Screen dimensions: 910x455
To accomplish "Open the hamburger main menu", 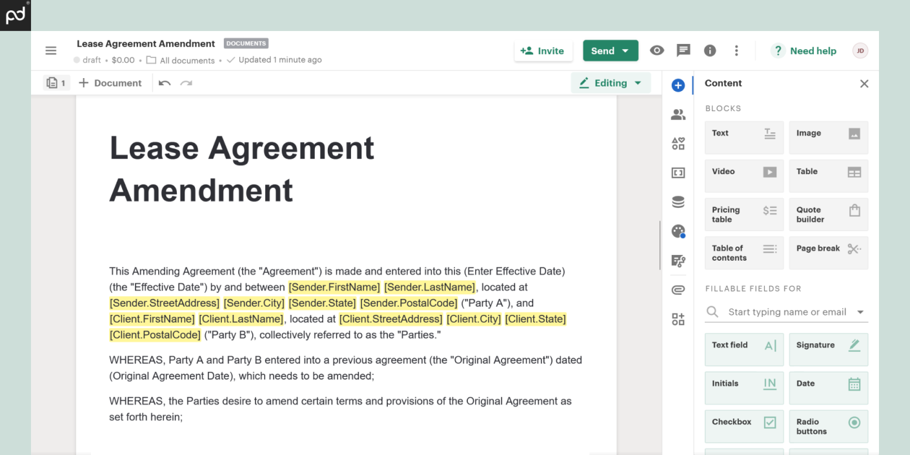I will [x=50, y=51].
